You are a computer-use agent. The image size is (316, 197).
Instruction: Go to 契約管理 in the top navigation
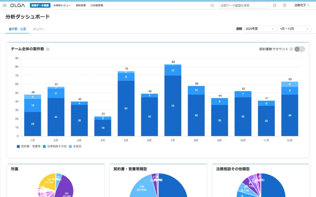81,5
